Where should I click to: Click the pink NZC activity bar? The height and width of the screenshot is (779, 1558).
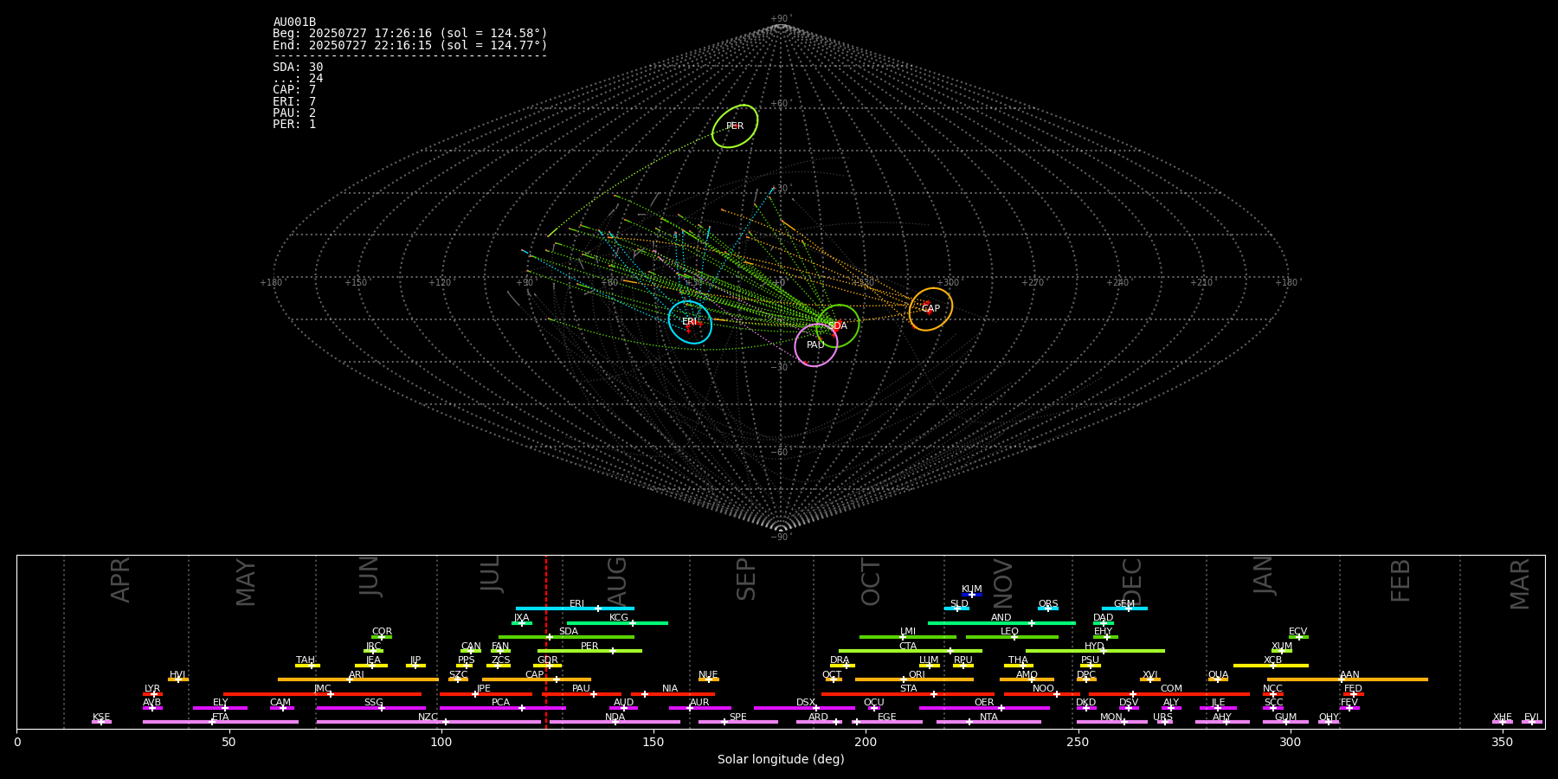[x=428, y=722]
